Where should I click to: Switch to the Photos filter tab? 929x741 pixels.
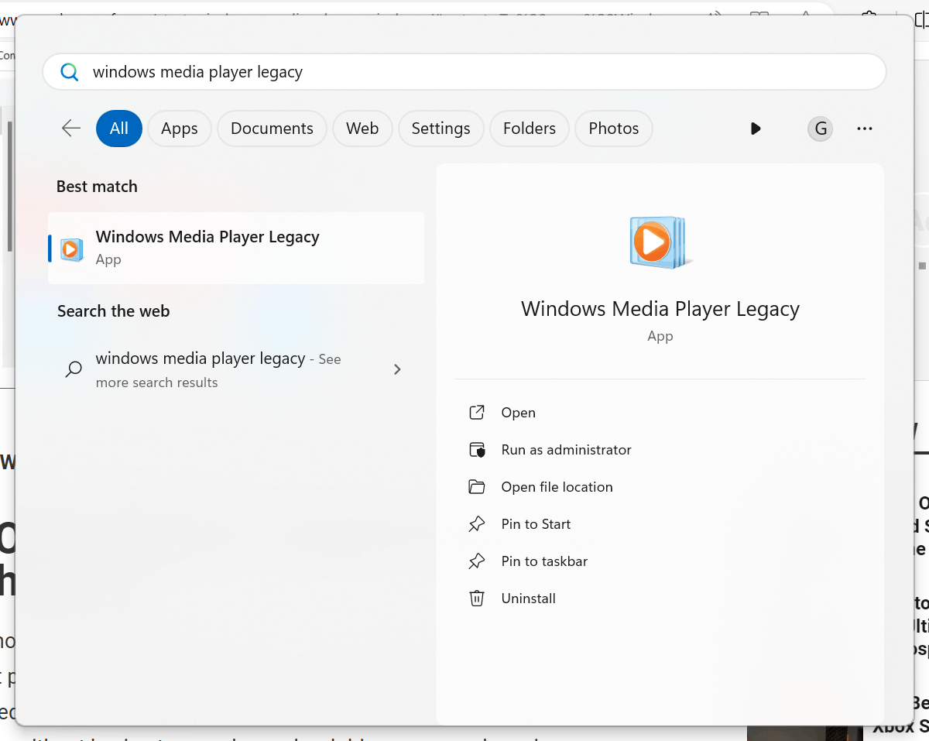[614, 129]
